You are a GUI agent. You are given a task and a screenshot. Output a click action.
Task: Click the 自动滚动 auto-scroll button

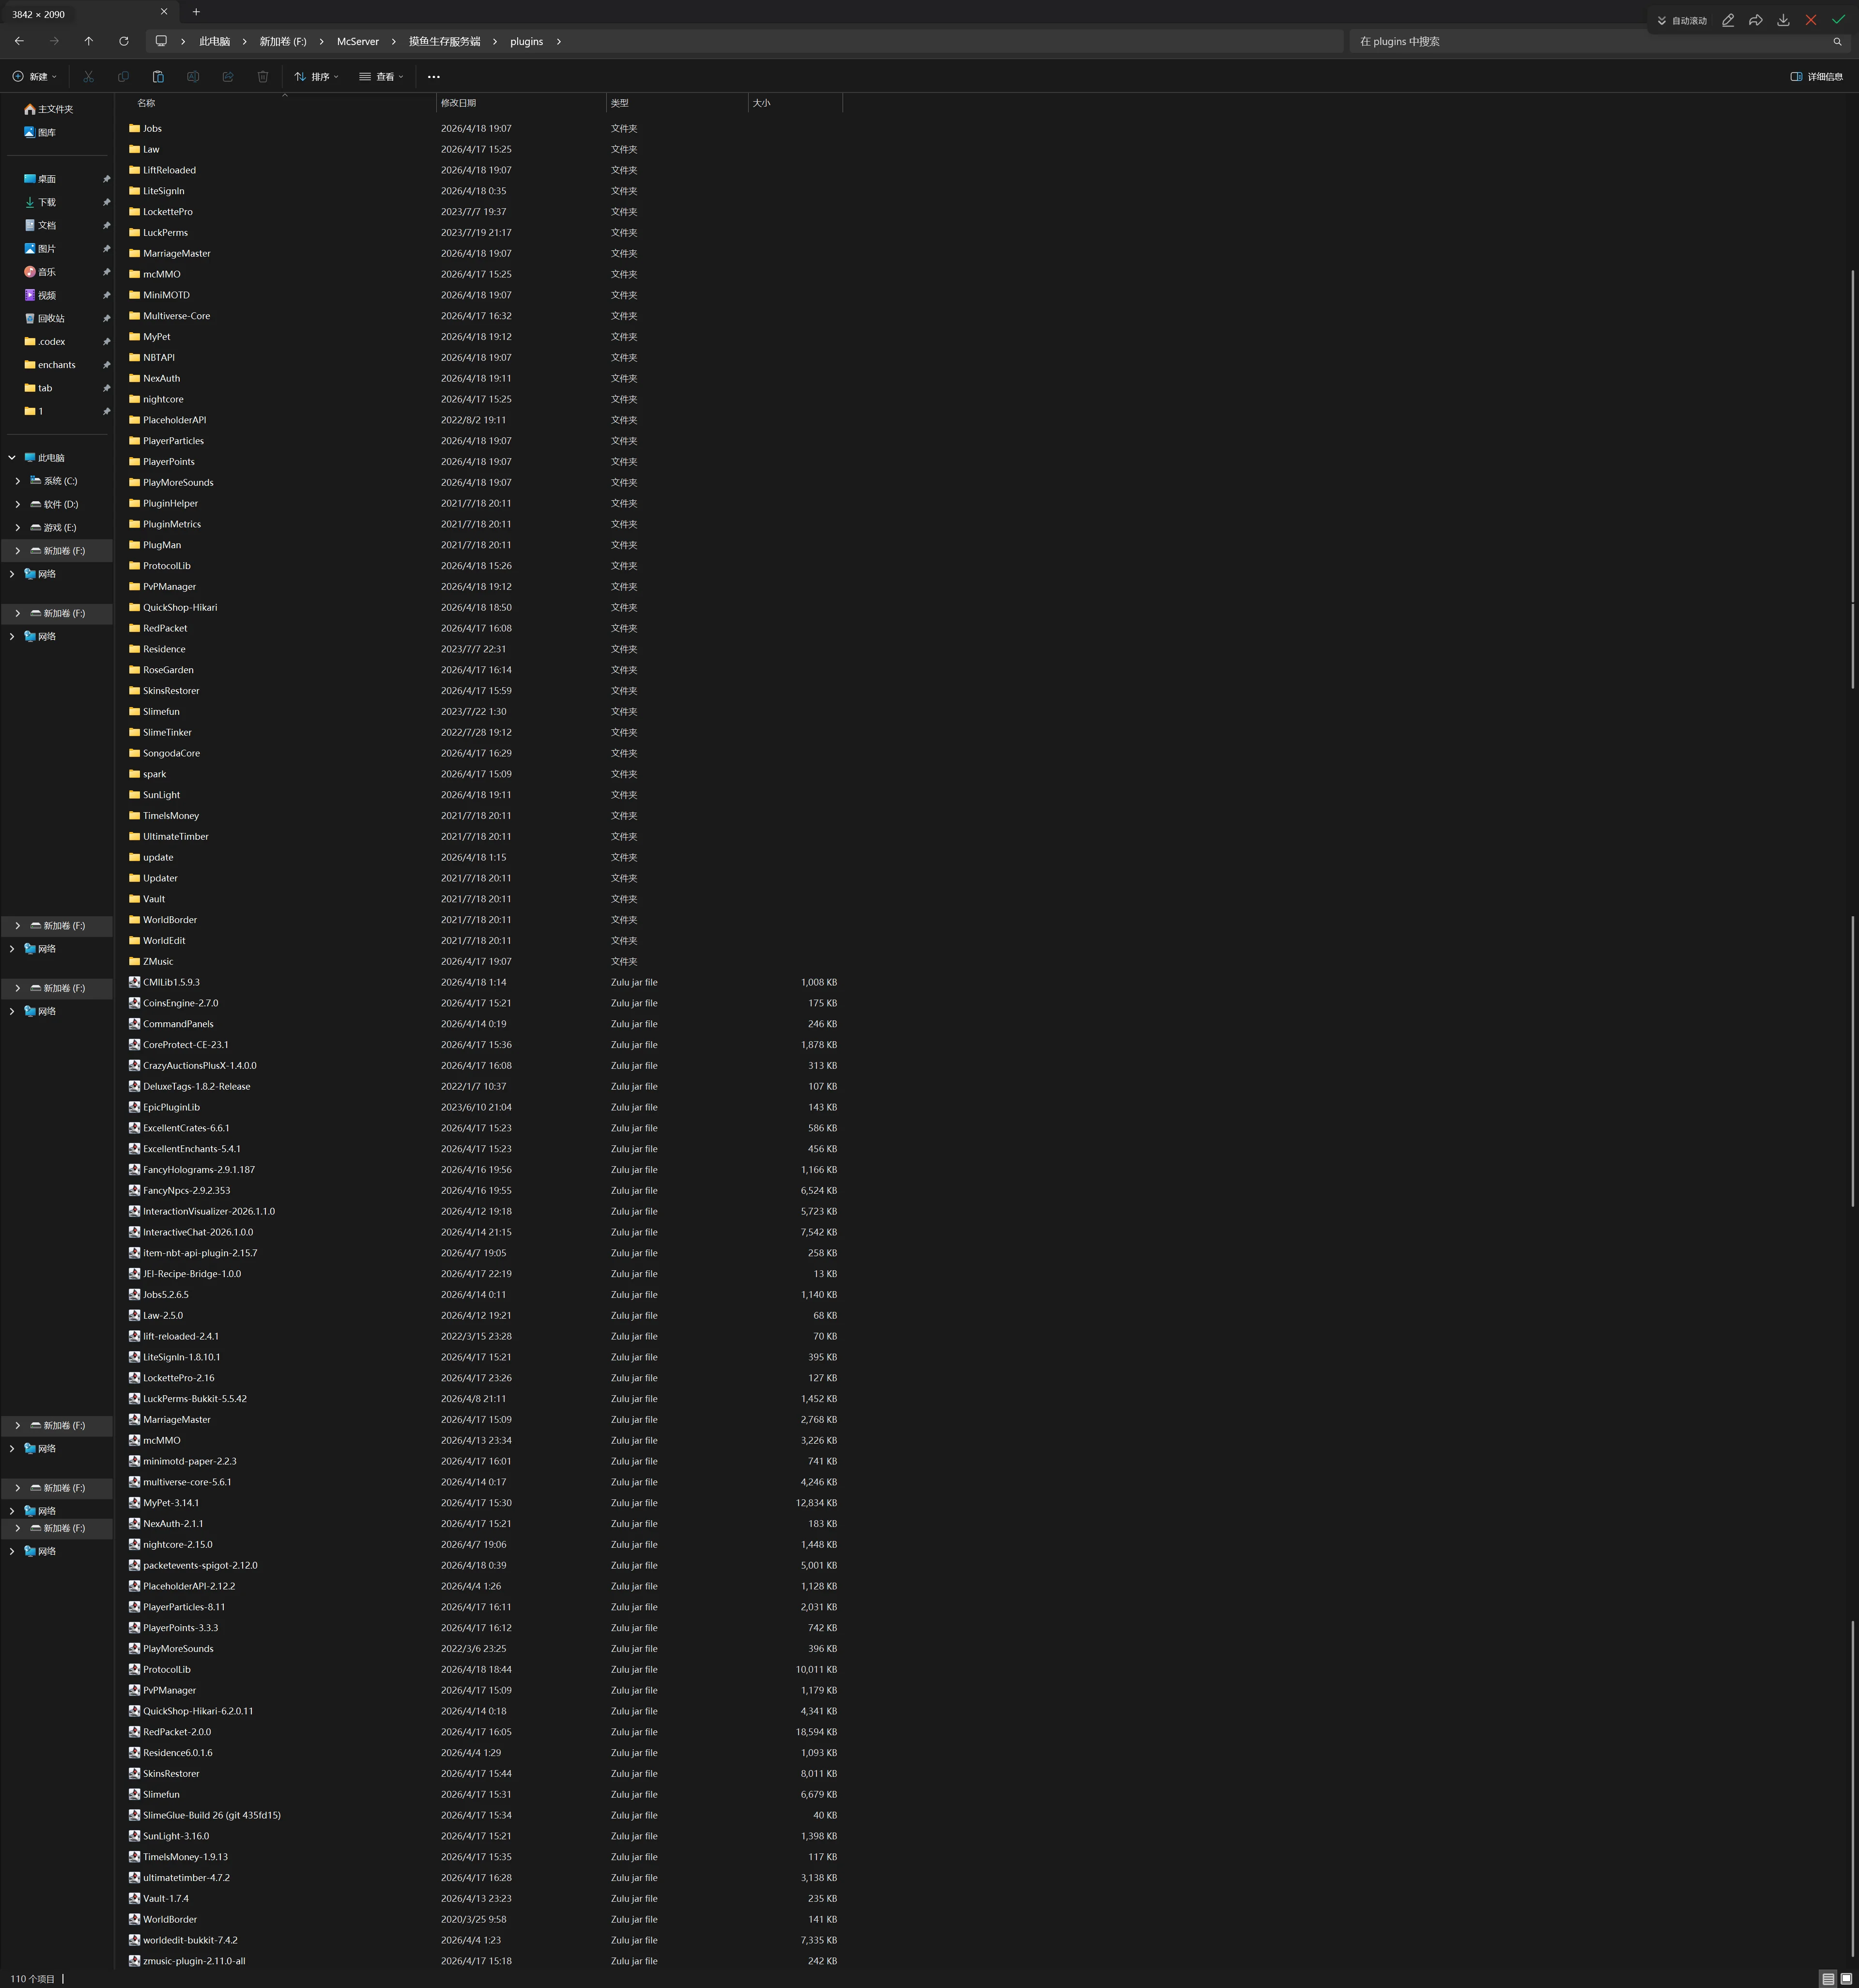(1682, 20)
